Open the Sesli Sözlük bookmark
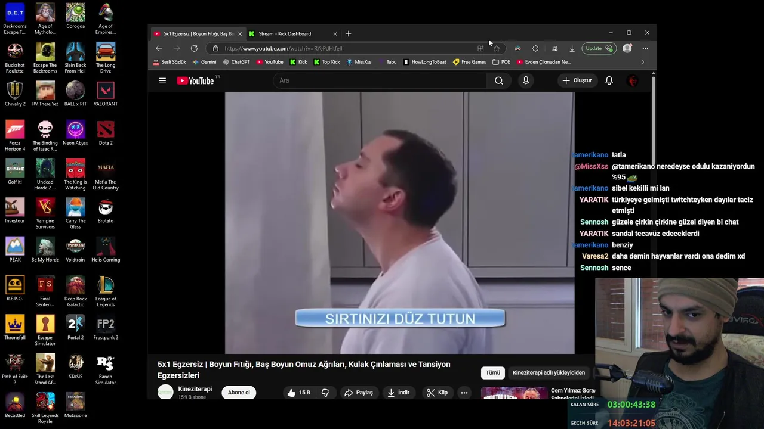Screen dimensions: 764x429 pyautogui.click(x=170, y=62)
